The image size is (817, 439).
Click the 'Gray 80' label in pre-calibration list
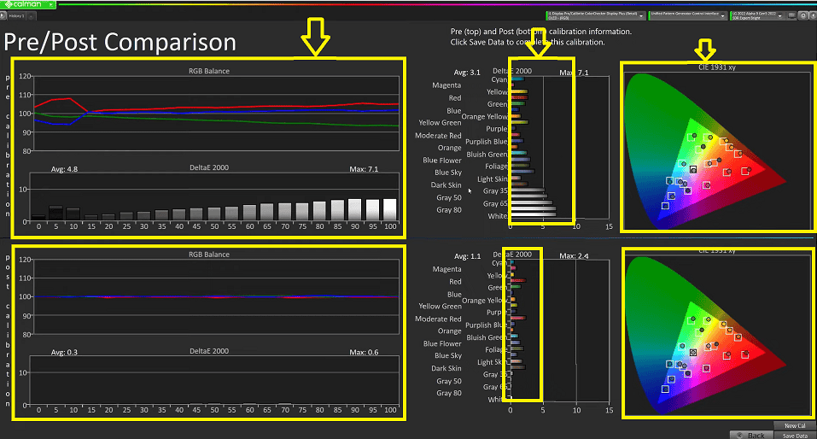click(x=448, y=210)
